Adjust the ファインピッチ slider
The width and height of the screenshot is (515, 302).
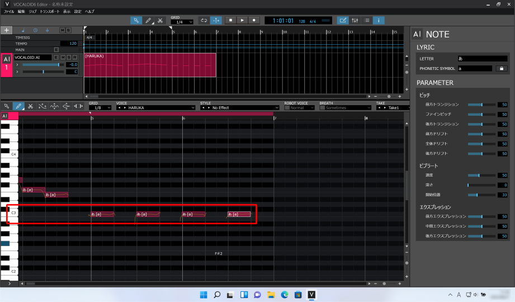coord(481,114)
